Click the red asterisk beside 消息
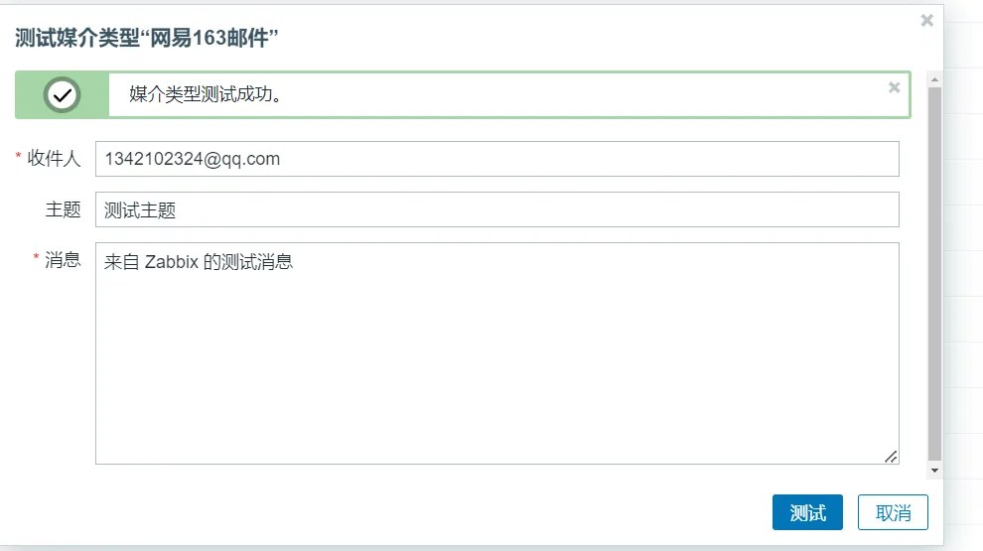The height and width of the screenshot is (551, 983). click(37, 259)
